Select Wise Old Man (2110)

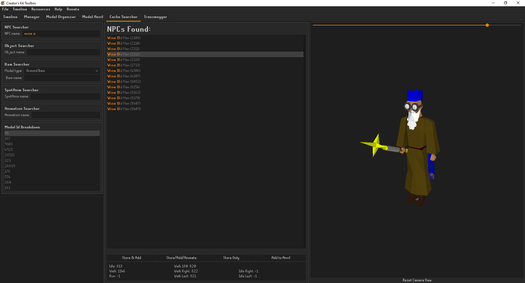pos(205,43)
